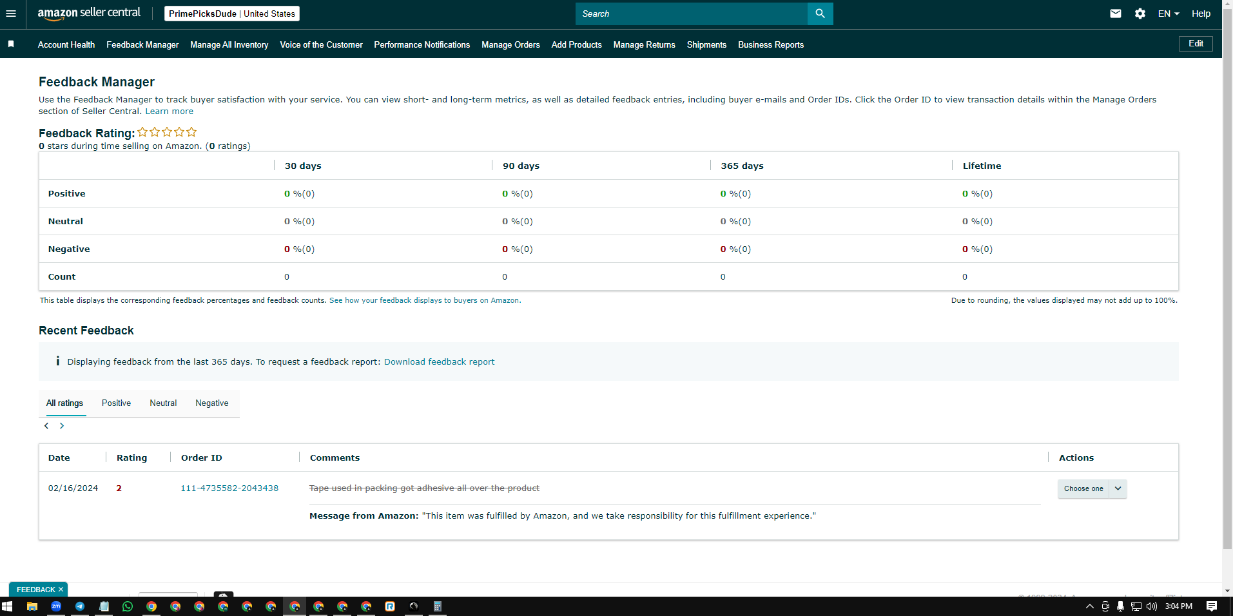The width and height of the screenshot is (1233, 616).
Task: Focus the Search input field
Action: click(692, 14)
